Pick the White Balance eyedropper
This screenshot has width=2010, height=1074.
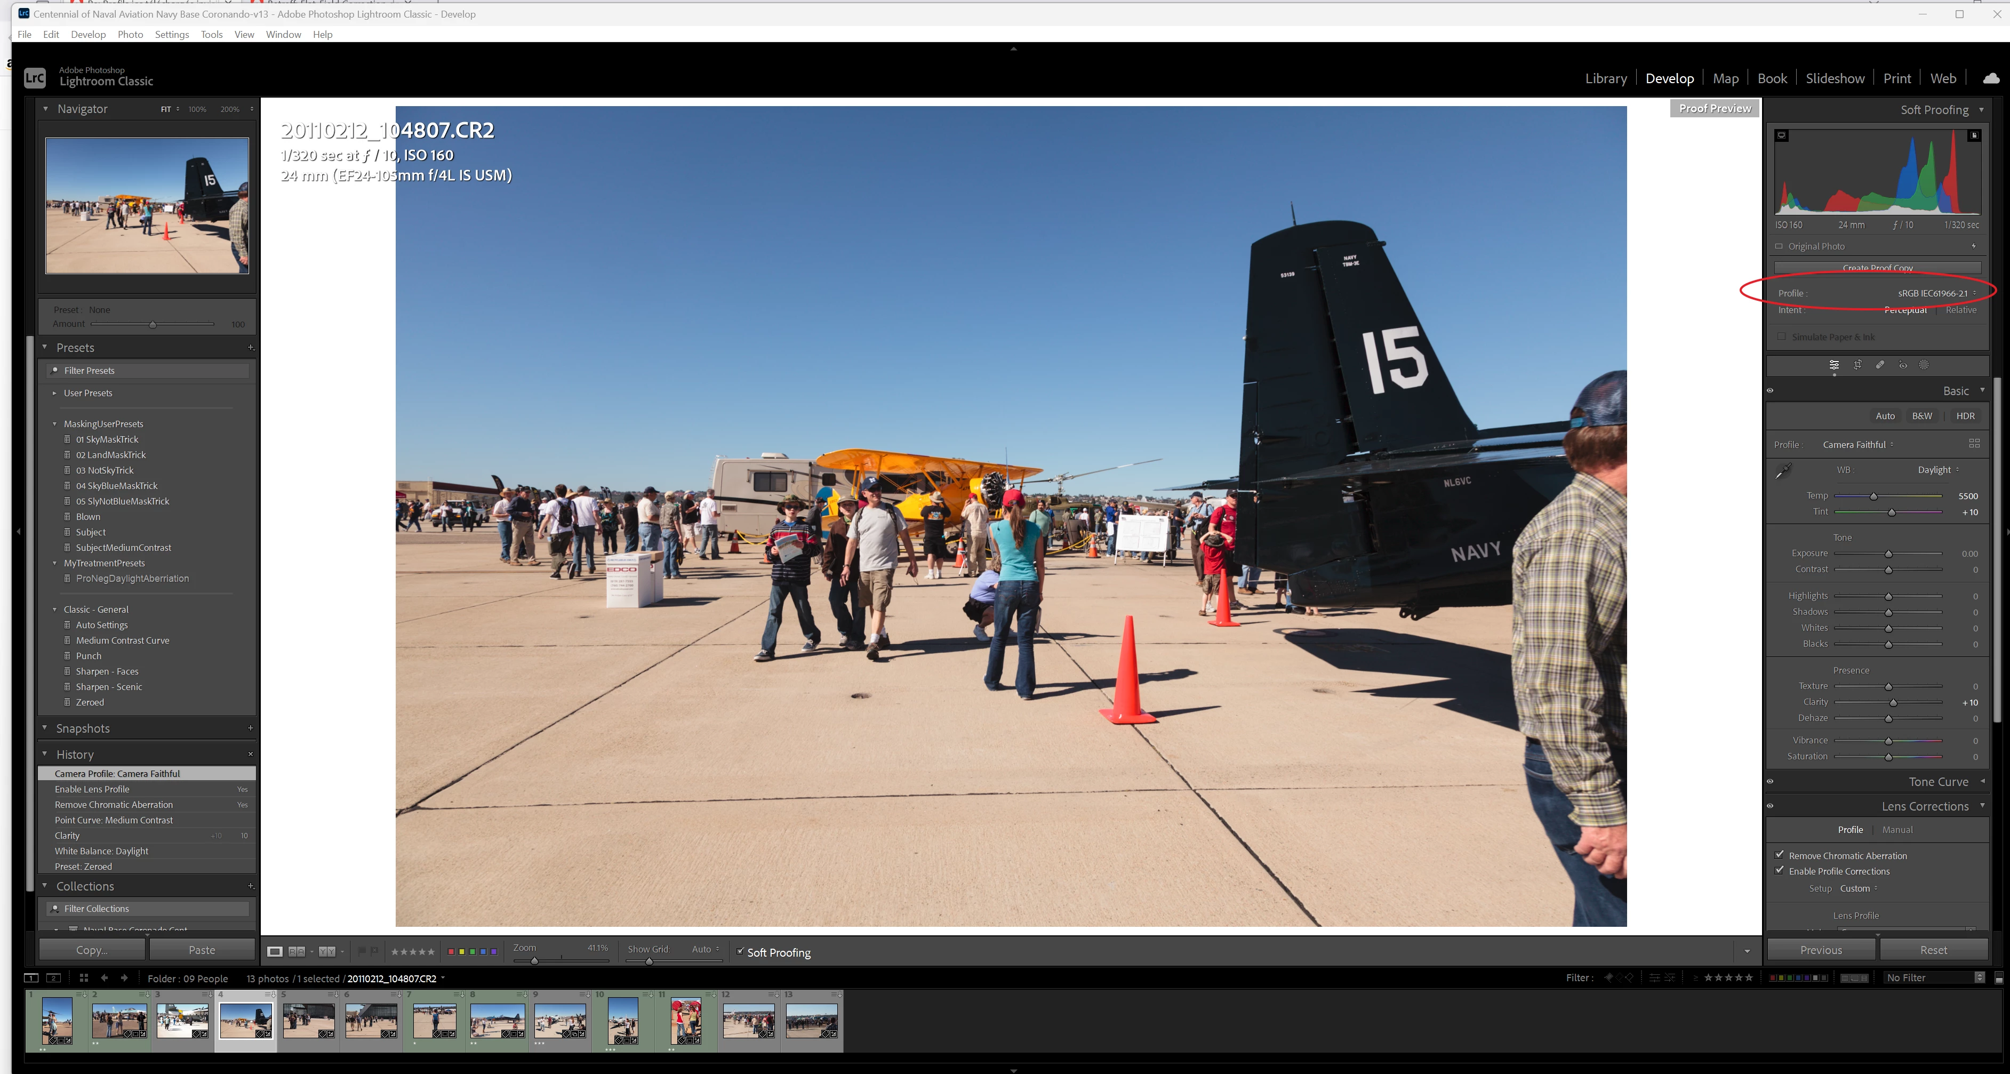(1784, 471)
